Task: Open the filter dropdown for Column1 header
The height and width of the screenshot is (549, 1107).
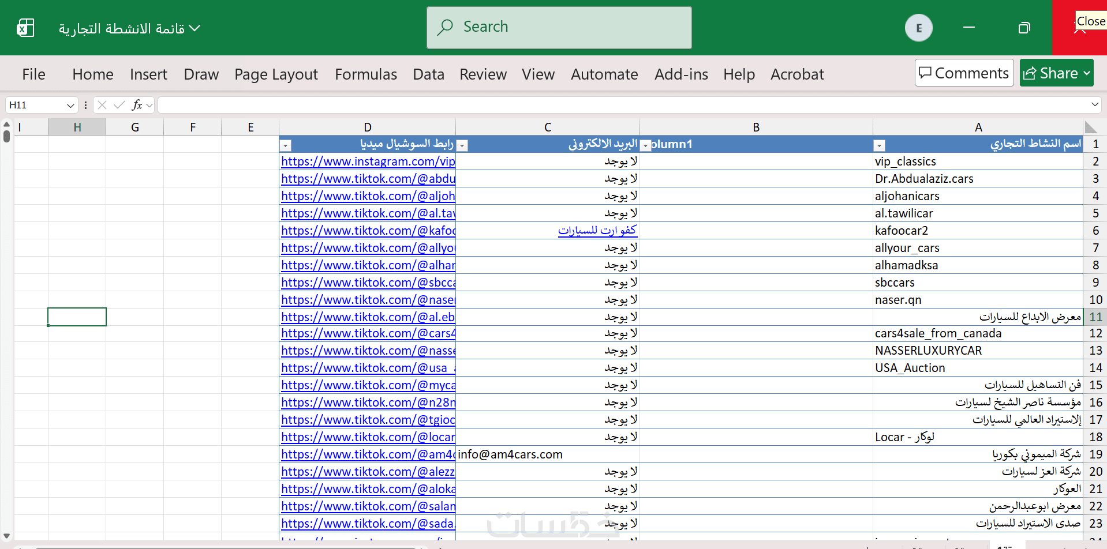Action: [x=646, y=146]
